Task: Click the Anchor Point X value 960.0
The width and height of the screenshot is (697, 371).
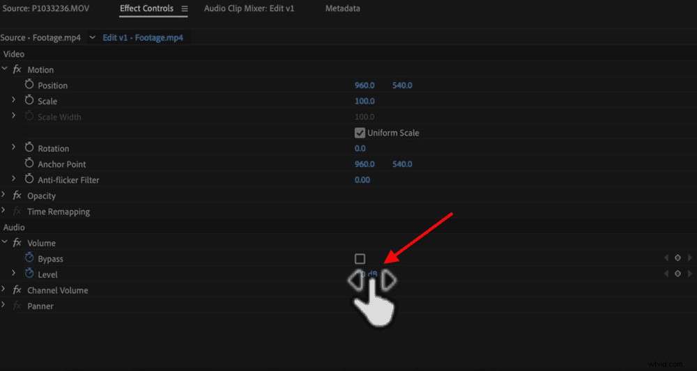Action: point(365,164)
